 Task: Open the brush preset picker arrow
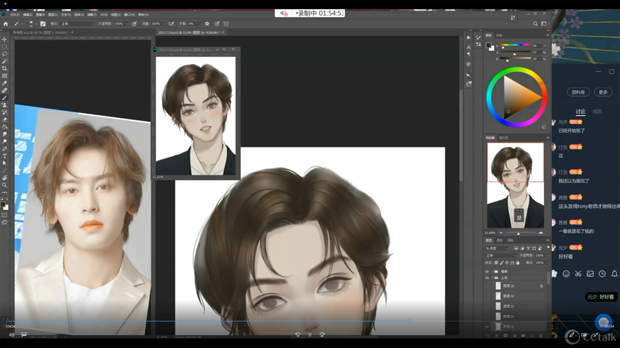[36, 24]
